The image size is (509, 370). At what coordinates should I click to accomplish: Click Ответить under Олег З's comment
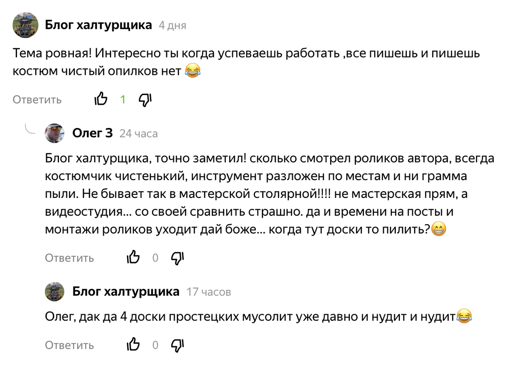(x=70, y=257)
